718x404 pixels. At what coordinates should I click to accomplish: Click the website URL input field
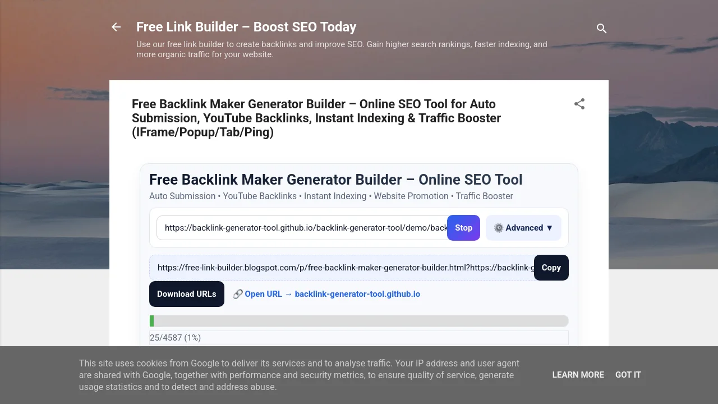pos(302,228)
